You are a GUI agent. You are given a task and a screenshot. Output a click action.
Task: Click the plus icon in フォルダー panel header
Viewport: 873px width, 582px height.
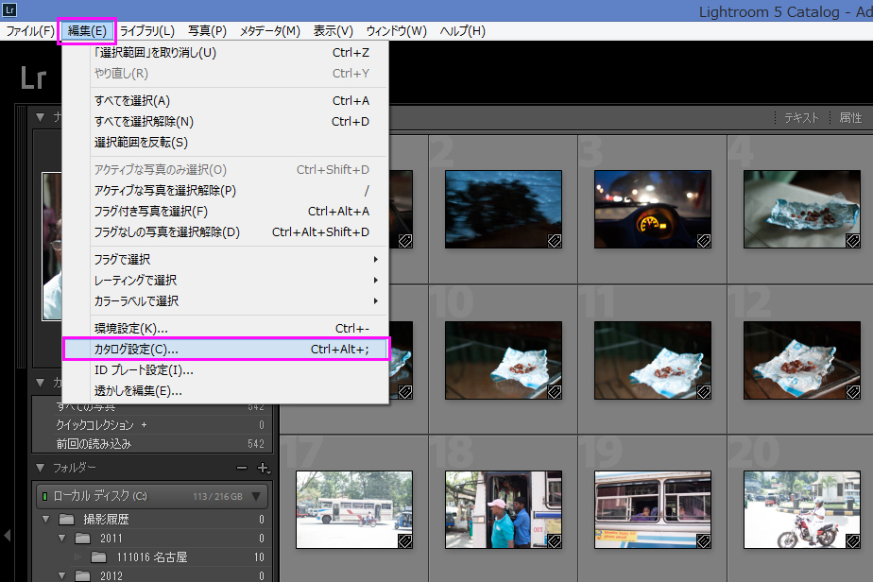click(264, 469)
